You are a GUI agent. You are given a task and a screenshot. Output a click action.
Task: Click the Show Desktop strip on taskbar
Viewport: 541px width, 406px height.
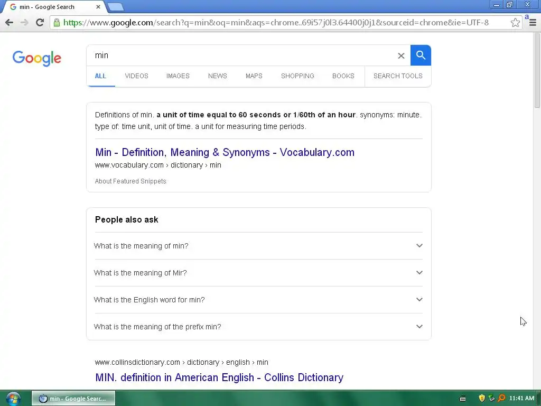coord(539,399)
